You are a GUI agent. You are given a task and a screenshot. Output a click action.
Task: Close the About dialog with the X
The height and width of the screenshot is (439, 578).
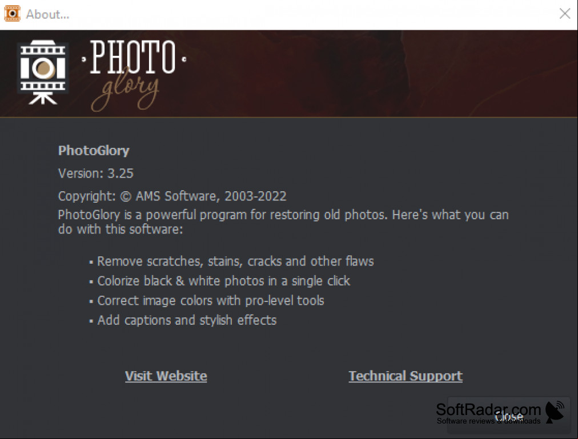564,14
